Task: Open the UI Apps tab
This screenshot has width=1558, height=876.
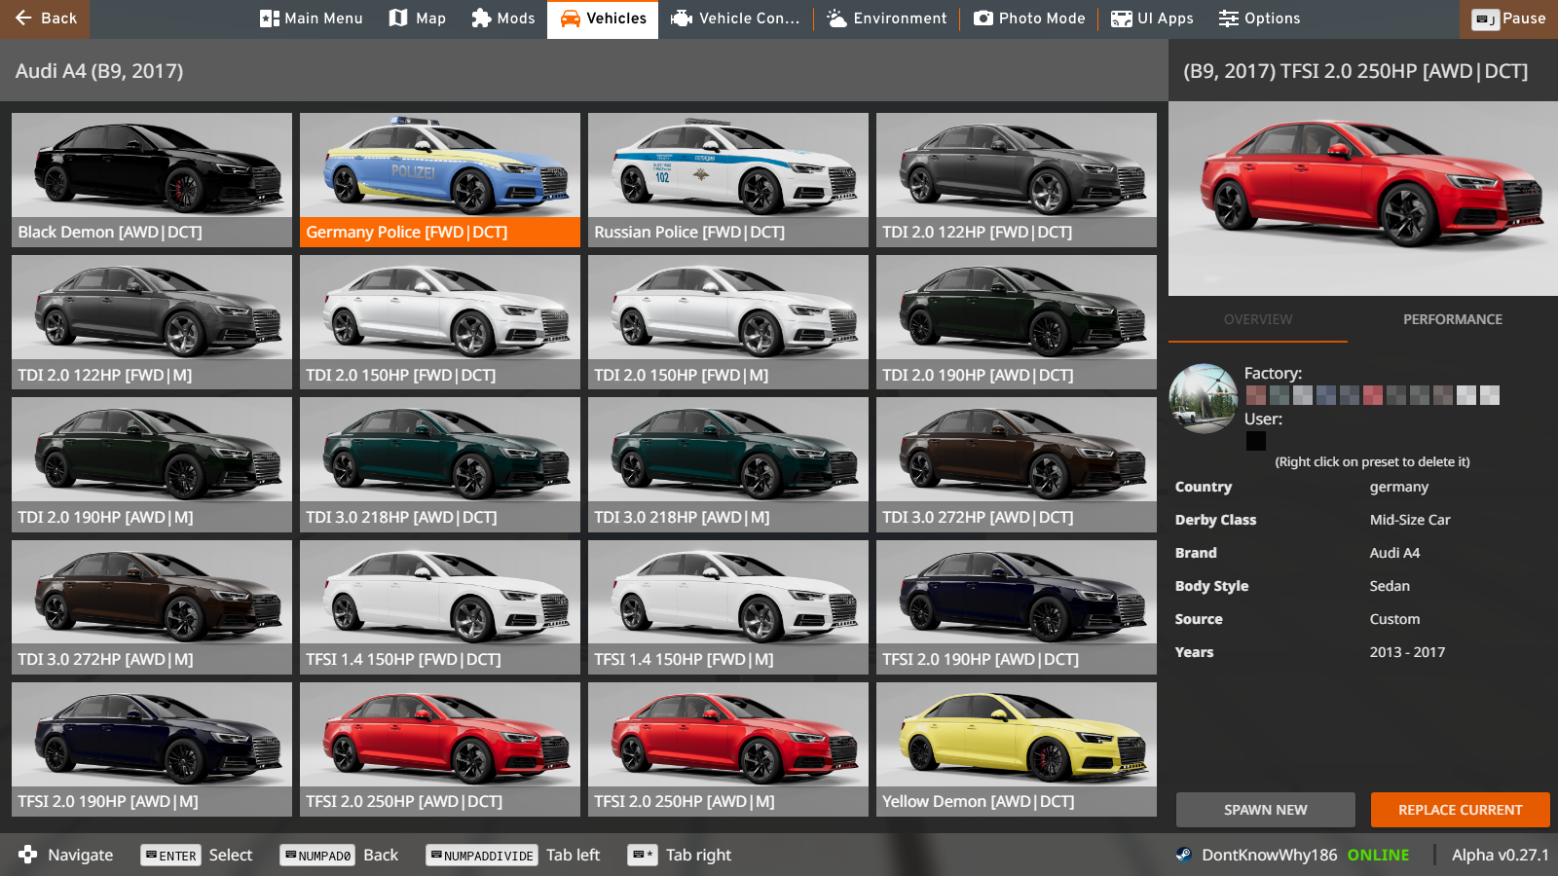Action: click(1152, 18)
